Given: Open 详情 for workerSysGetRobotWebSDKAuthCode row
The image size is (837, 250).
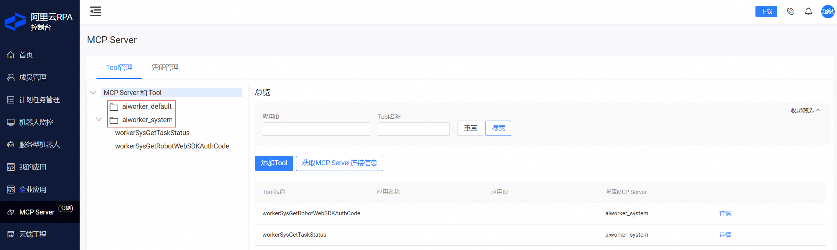Looking at the screenshot, I should [725, 213].
